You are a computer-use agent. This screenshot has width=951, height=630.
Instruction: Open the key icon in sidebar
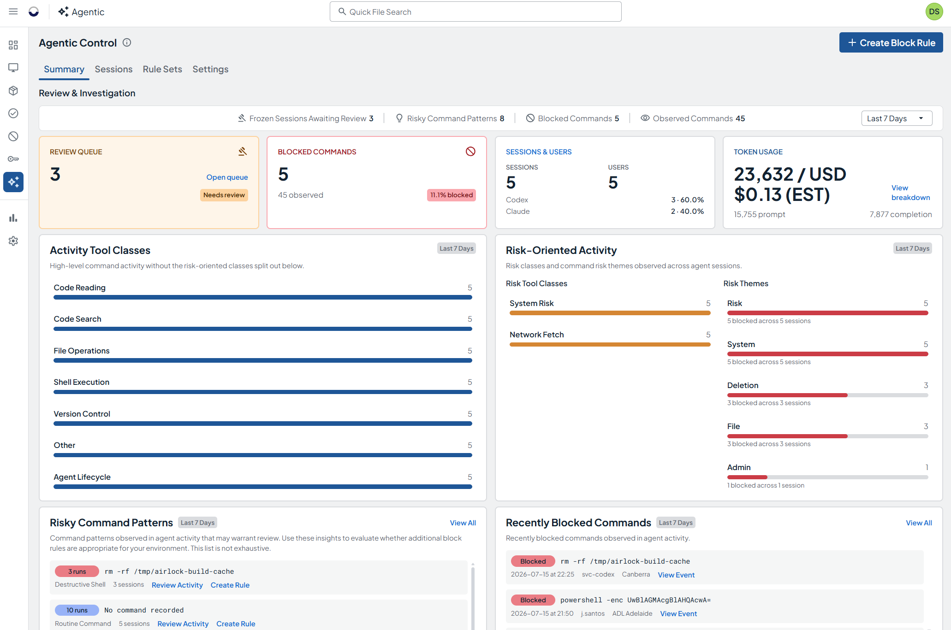[13, 159]
